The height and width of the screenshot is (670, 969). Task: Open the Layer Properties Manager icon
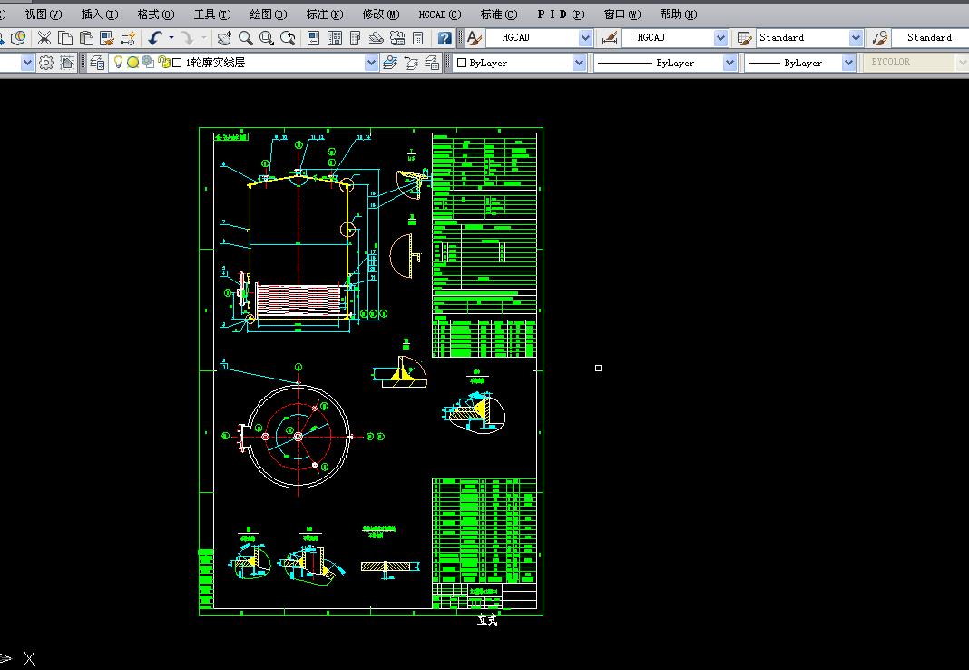(97, 63)
